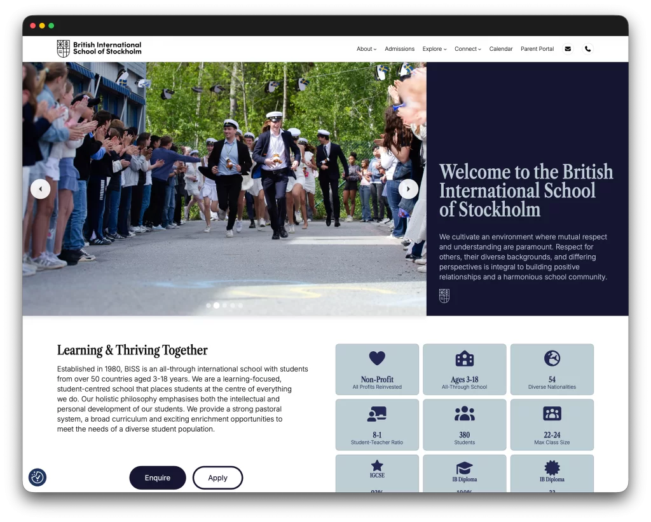
Task: Expand the About dropdown menu
Action: click(x=366, y=49)
